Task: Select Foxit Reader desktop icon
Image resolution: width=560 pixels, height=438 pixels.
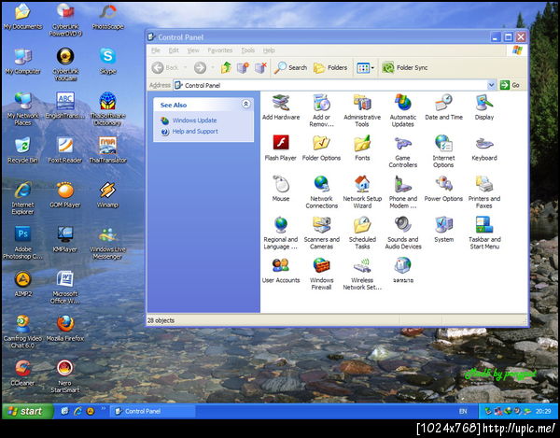Action: 65,150
